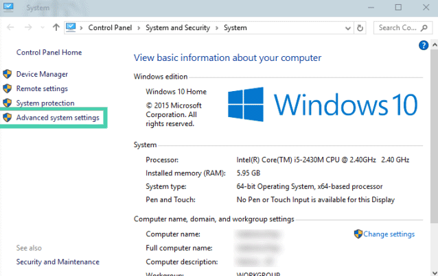Click the System breadcrumb item
The height and width of the screenshot is (276, 438).
coord(235,27)
